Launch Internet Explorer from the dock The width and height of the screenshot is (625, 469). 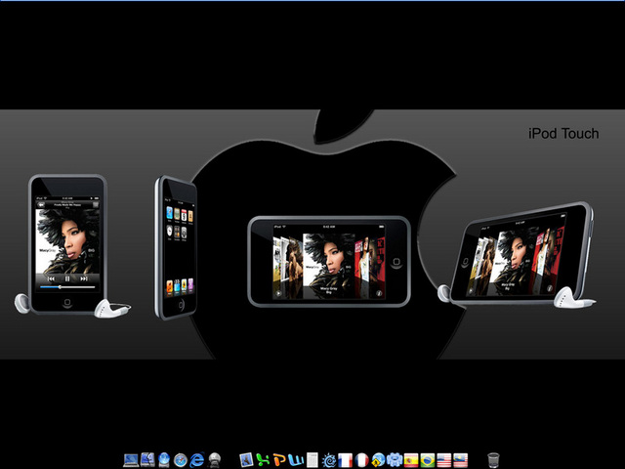197,460
